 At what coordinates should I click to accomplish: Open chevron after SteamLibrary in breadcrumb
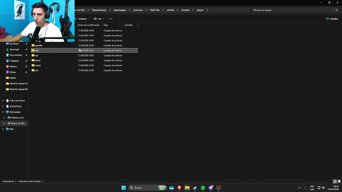110,10
